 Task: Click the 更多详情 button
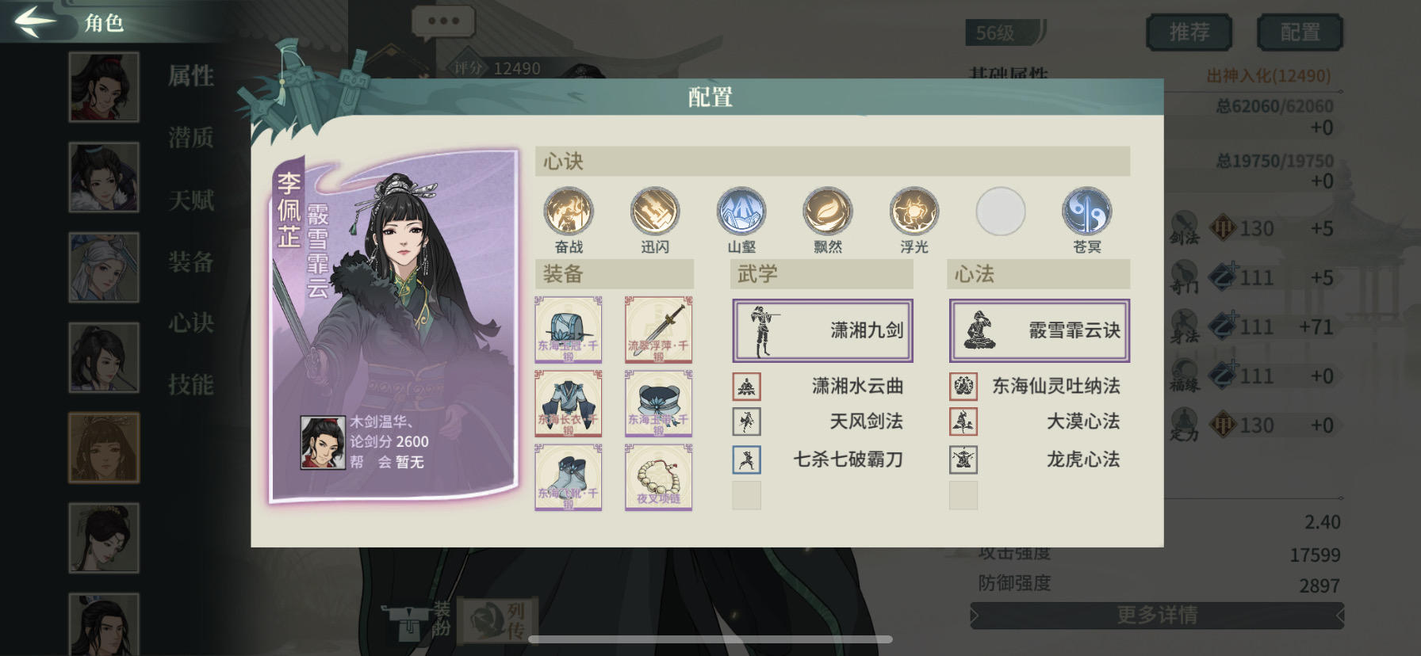tap(1157, 615)
